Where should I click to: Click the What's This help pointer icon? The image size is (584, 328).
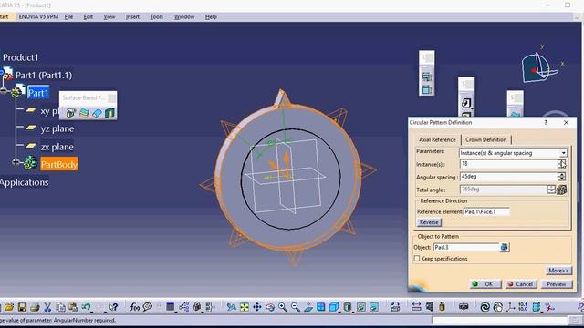pyautogui.click(x=113, y=307)
